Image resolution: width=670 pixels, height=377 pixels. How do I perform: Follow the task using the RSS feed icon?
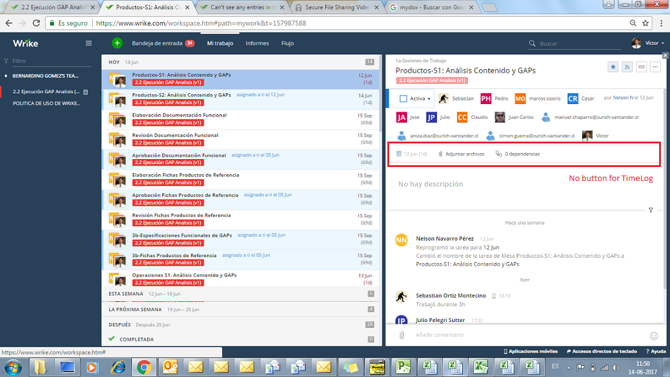[627, 67]
